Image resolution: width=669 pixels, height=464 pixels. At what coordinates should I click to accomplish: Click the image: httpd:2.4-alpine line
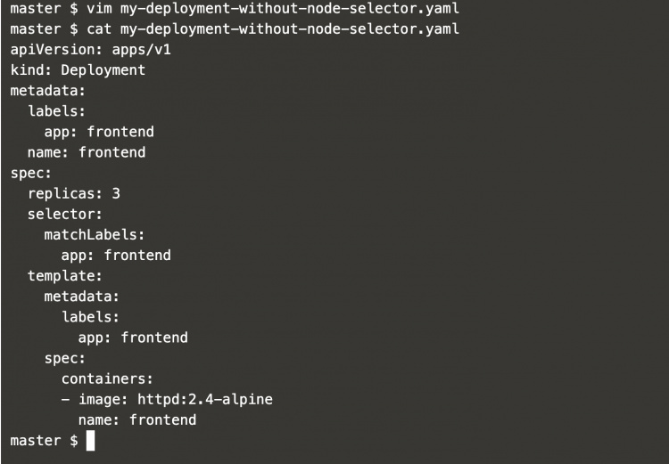167,399
